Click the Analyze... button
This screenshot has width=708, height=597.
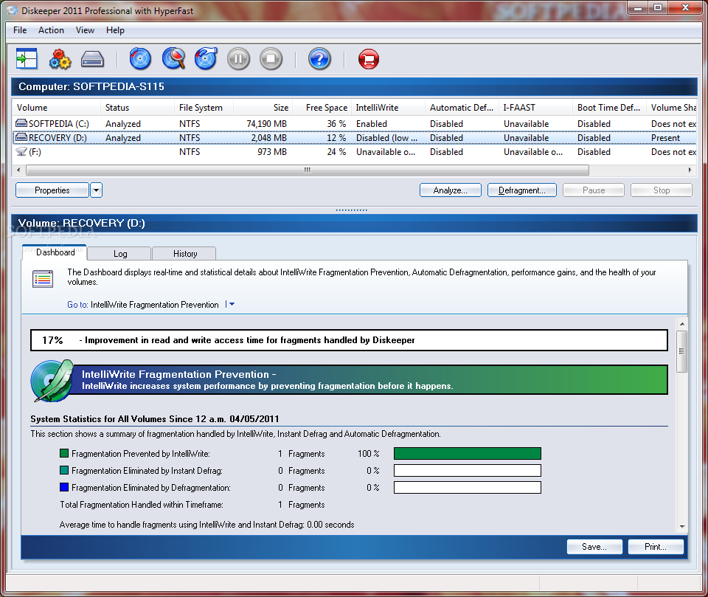(x=450, y=190)
